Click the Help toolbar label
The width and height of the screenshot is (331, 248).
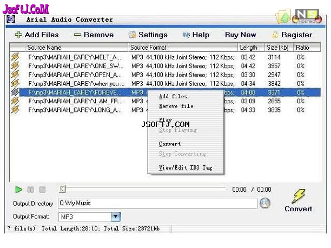pyautogui.click(x=201, y=35)
